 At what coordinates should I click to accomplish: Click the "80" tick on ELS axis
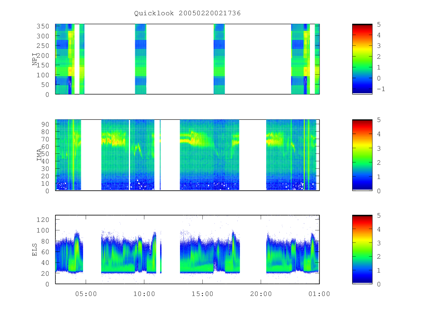click(45, 241)
